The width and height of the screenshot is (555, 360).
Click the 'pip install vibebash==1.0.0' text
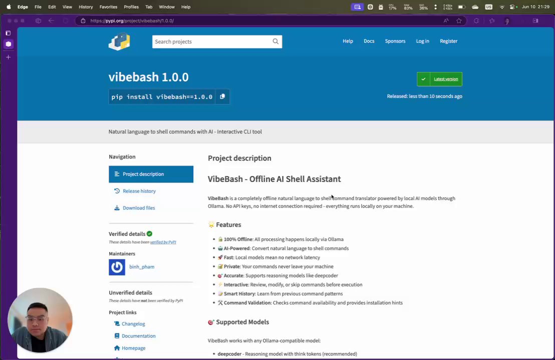162,97
